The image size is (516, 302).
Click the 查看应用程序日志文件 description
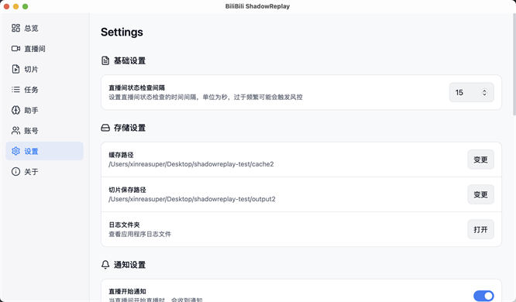[140, 234]
